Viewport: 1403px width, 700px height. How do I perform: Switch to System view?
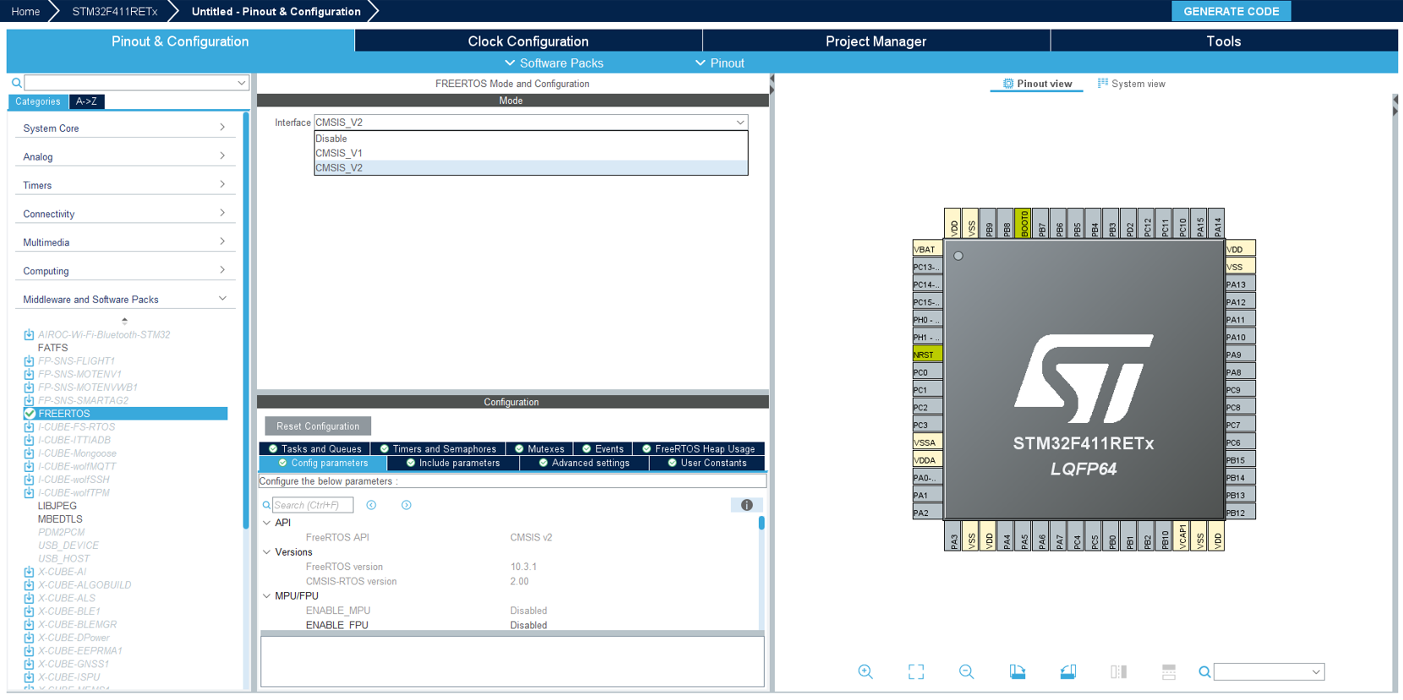pyautogui.click(x=1131, y=84)
